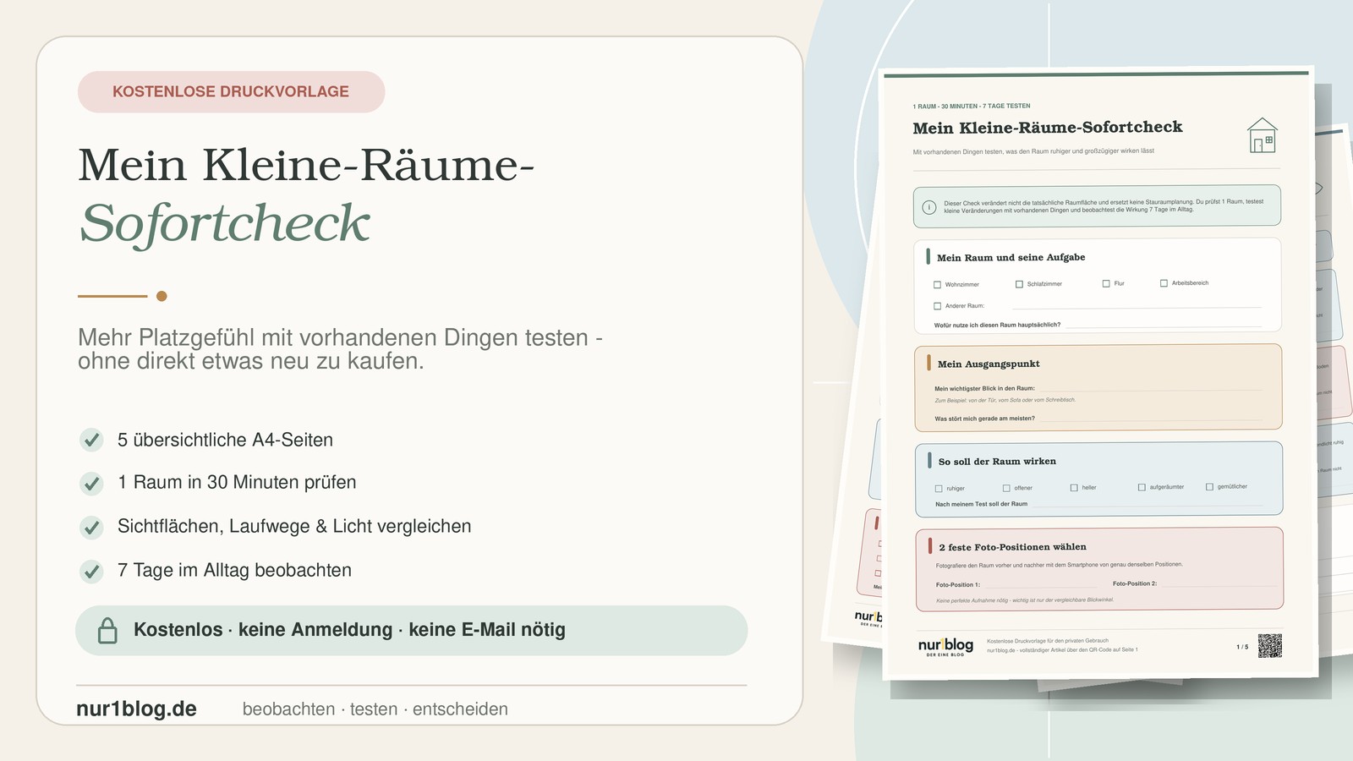Click the house icon on the document preview

[1263, 135]
